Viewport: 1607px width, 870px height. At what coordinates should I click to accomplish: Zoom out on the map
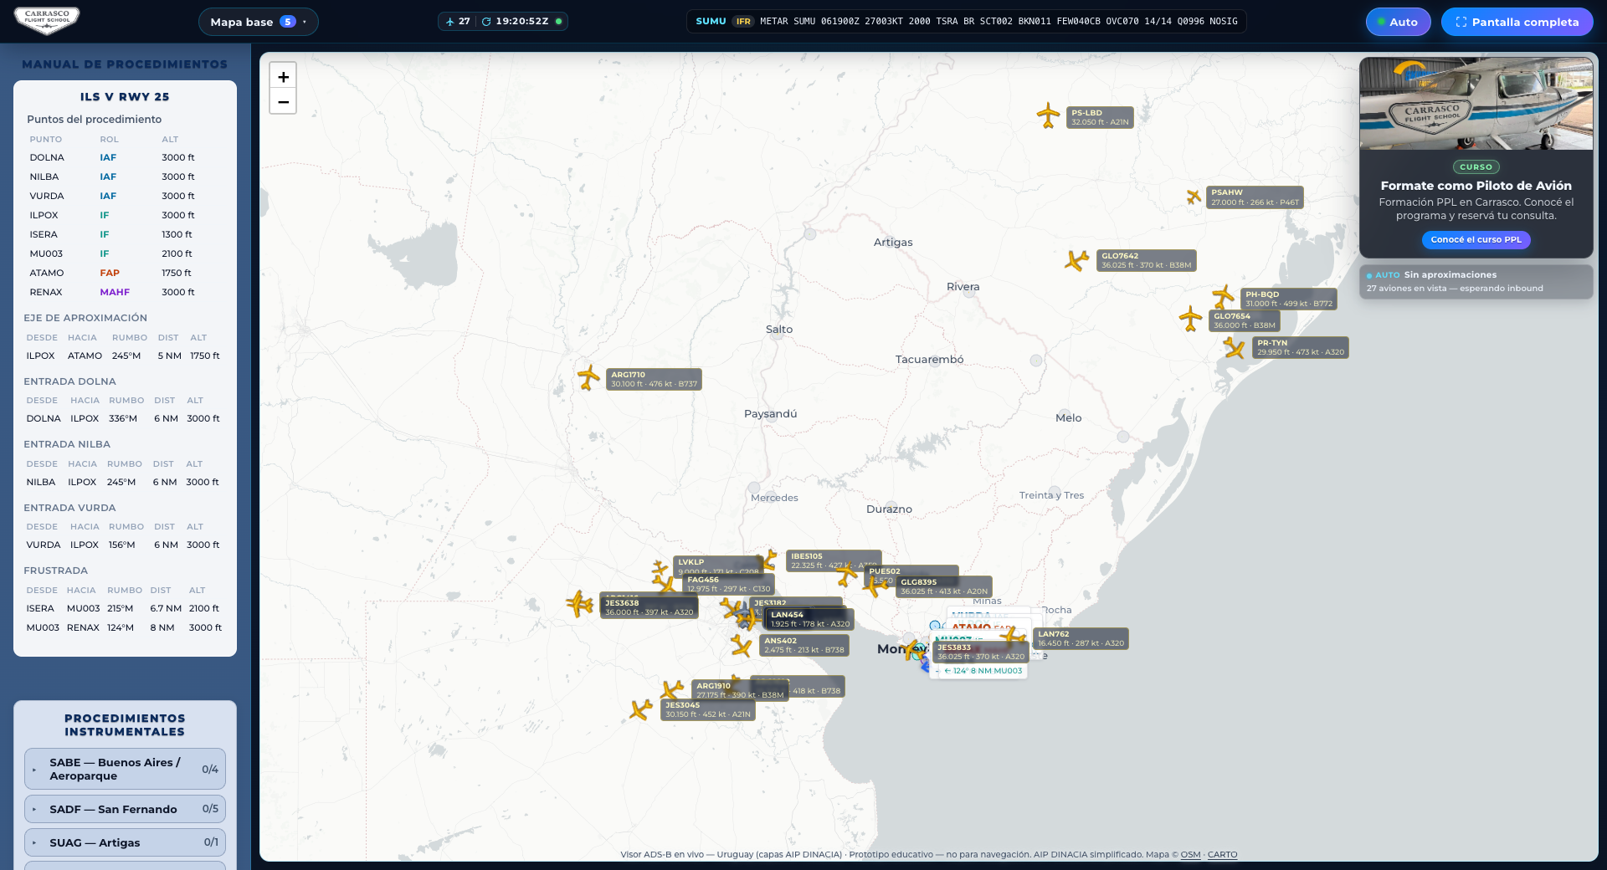[284, 102]
